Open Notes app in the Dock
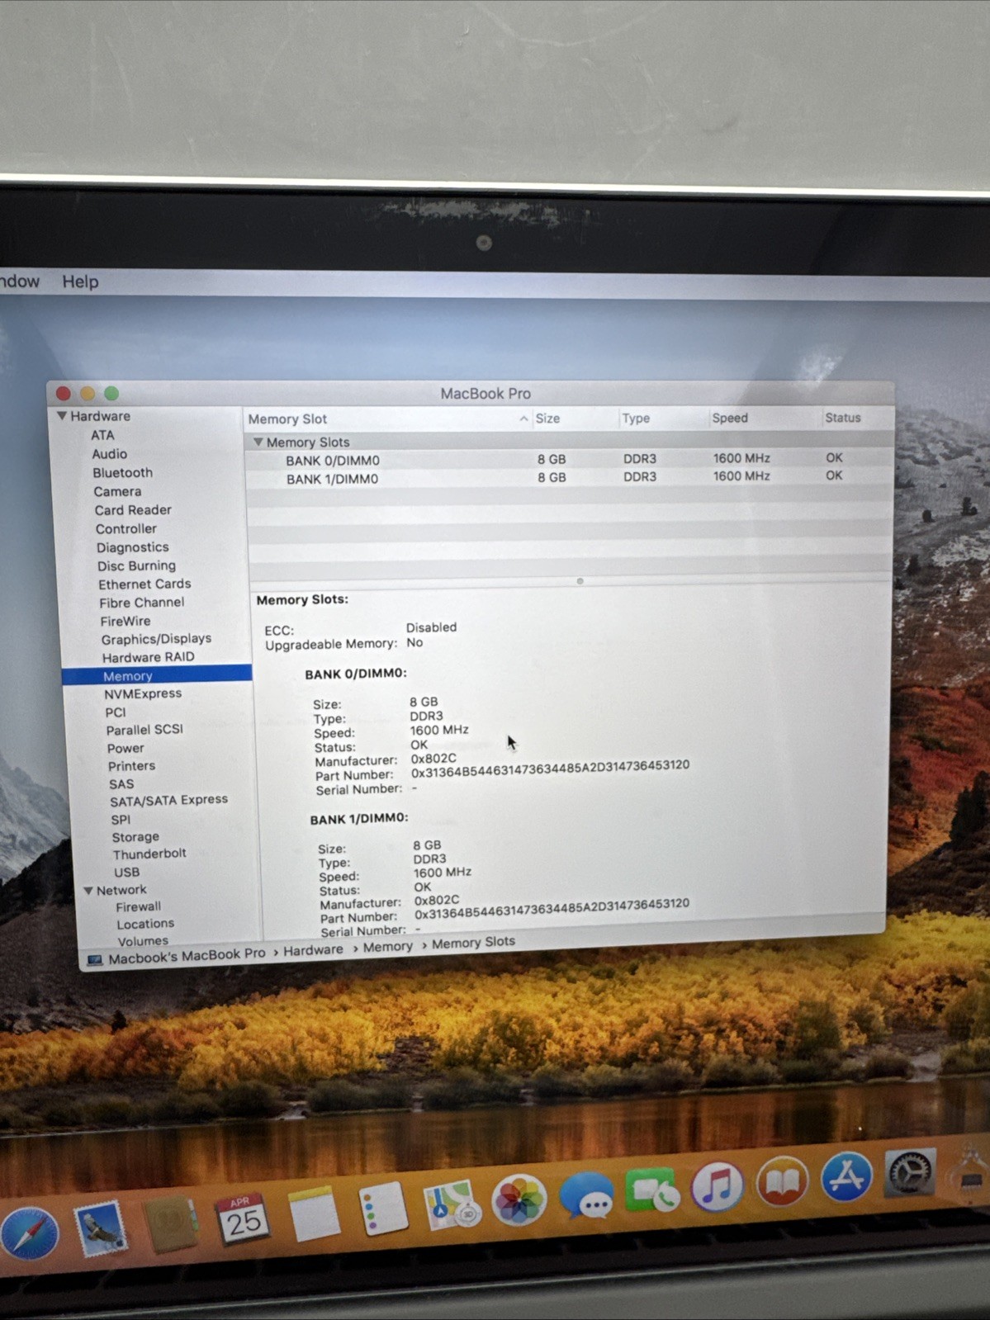The width and height of the screenshot is (990, 1320). [x=313, y=1214]
